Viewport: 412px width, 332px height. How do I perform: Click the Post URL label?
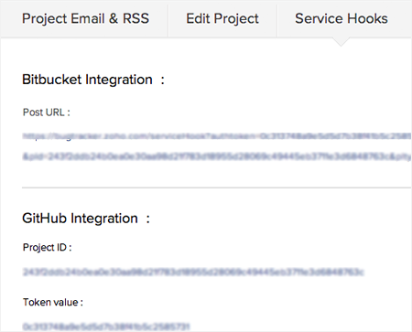[x=47, y=112]
